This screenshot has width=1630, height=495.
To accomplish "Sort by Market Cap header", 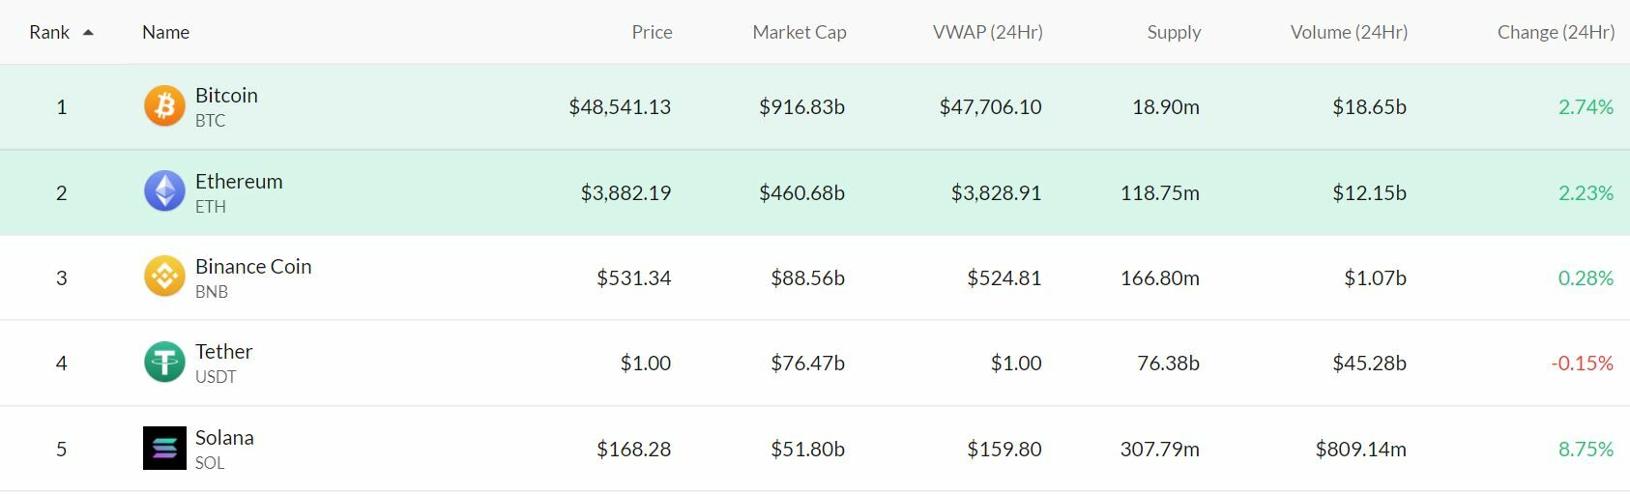I will pos(799,32).
